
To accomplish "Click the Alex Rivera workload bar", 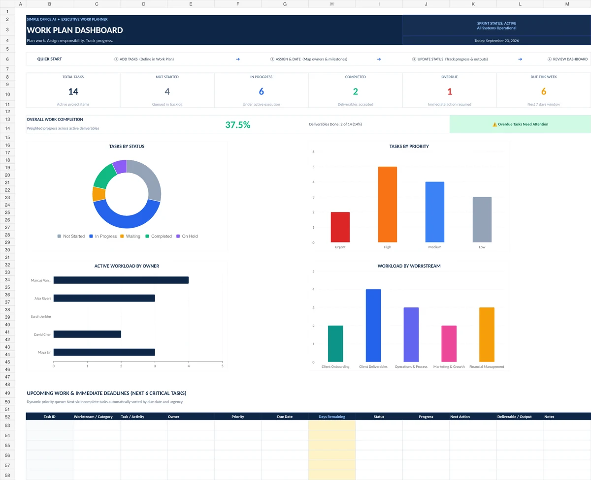I will point(104,298).
